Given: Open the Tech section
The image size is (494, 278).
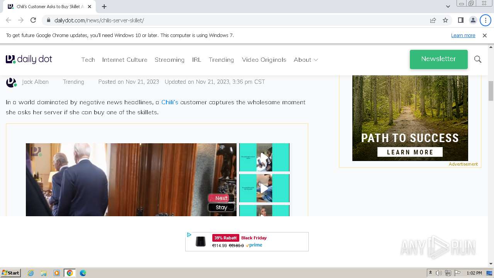Looking at the screenshot, I should pyautogui.click(x=88, y=59).
